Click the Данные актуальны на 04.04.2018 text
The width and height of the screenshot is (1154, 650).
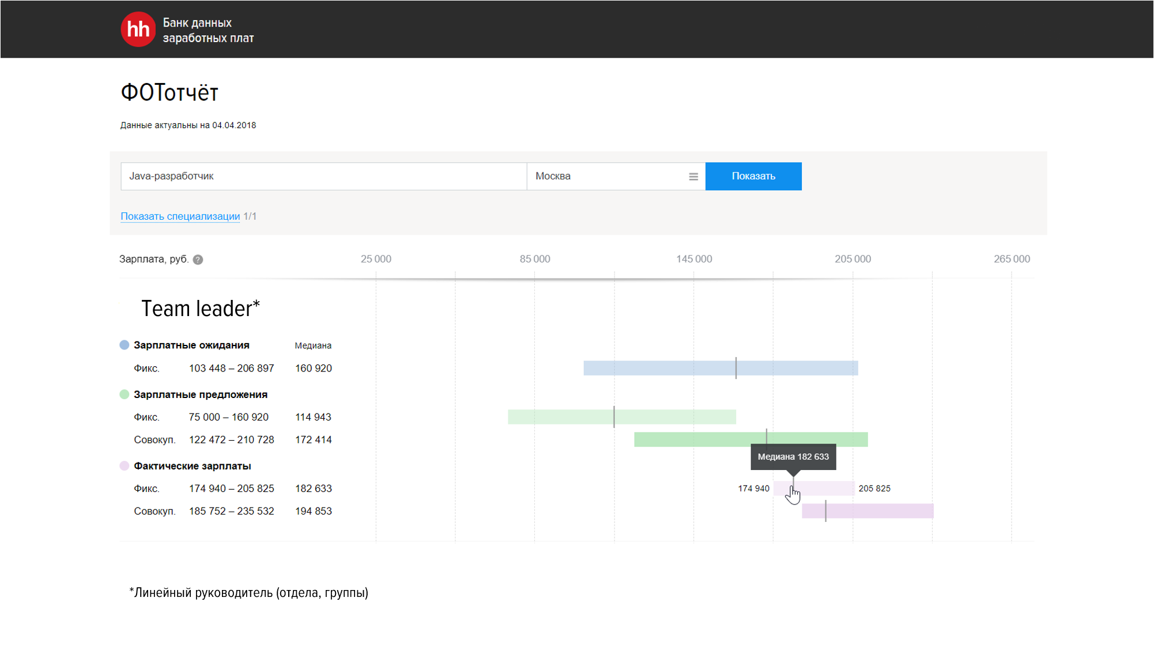188,125
